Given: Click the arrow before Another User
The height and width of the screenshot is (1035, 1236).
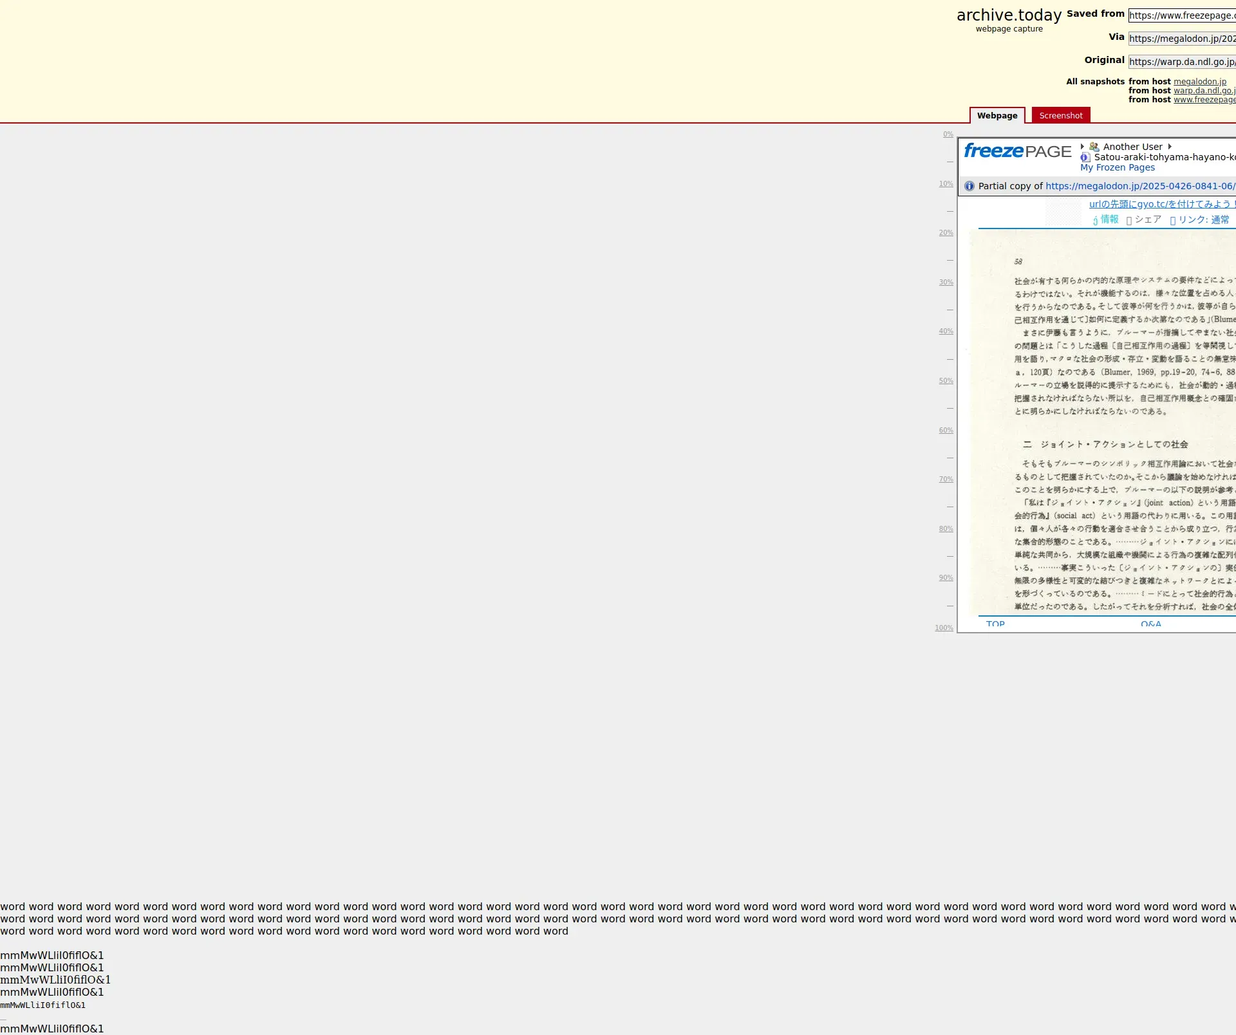Looking at the screenshot, I should (x=1083, y=147).
